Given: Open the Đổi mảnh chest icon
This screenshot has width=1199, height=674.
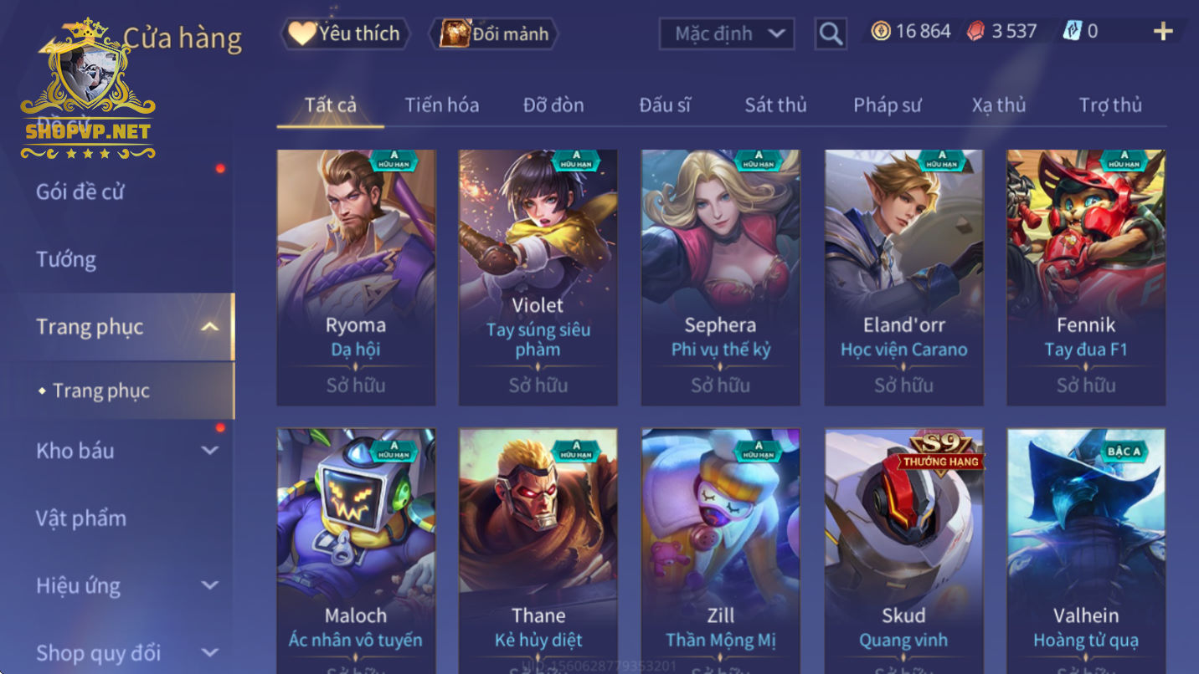Looking at the screenshot, I should pyautogui.click(x=456, y=33).
